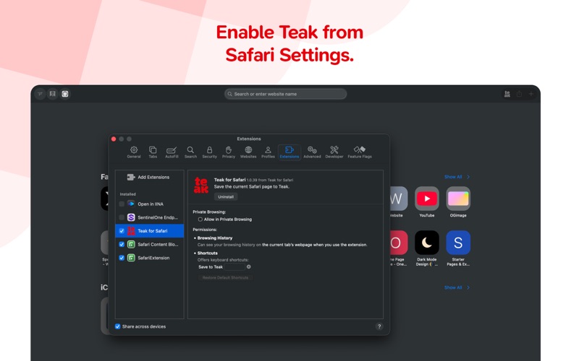
Task: Open the Security settings pane
Action: (209, 152)
